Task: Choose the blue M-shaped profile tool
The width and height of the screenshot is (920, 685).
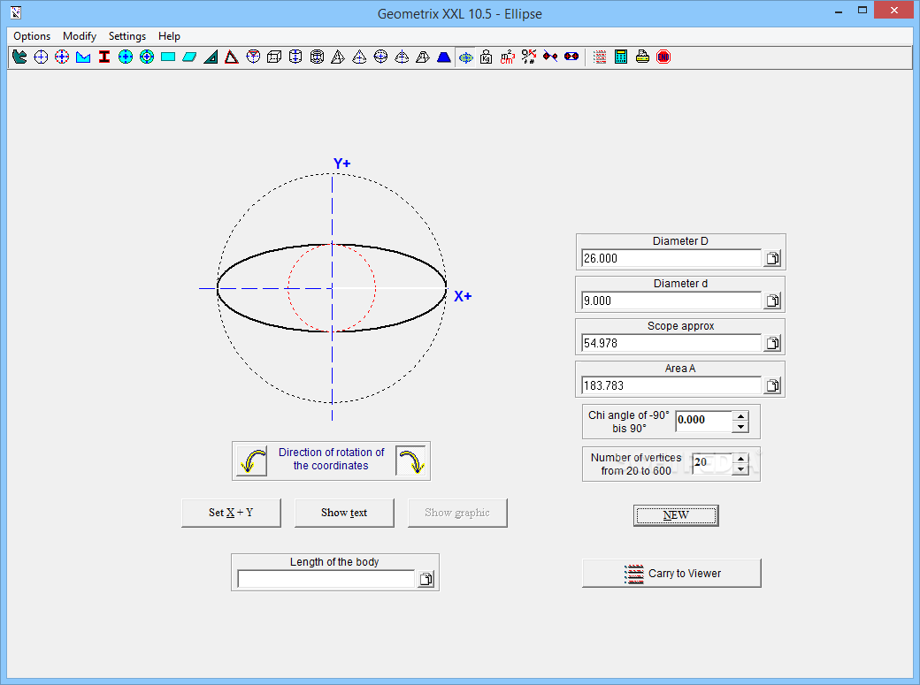Action: [83, 57]
